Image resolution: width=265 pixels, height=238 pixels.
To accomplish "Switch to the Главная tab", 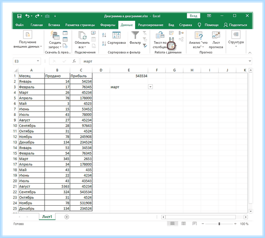I will pyautogui.click(x=37, y=25).
